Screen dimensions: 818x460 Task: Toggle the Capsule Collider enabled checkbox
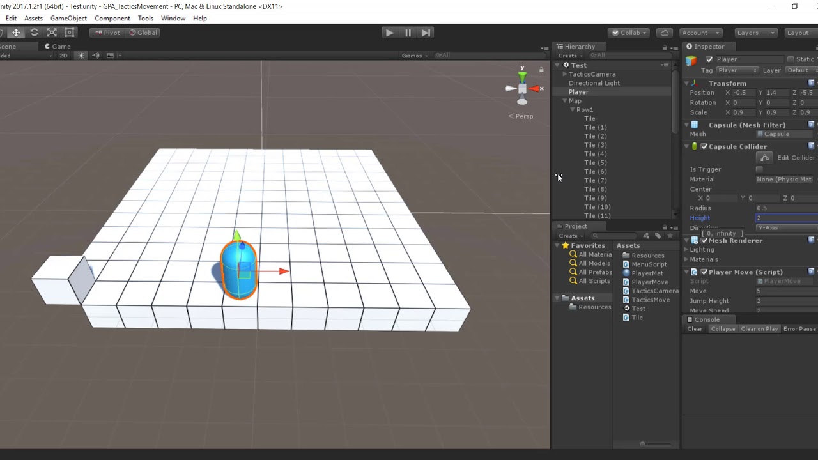pyautogui.click(x=704, y=147)
